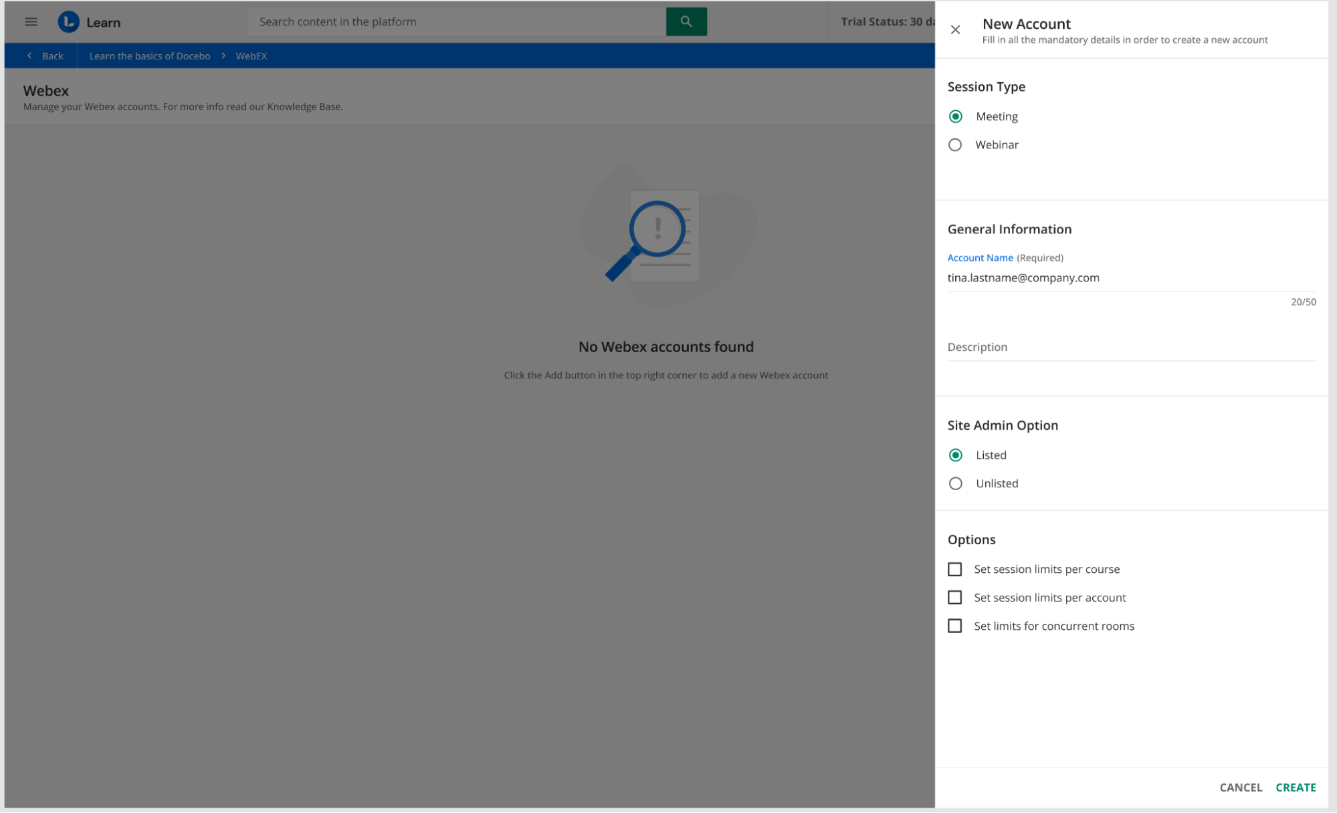
Task: Click the Session Type heading
Action: [986, 87]
